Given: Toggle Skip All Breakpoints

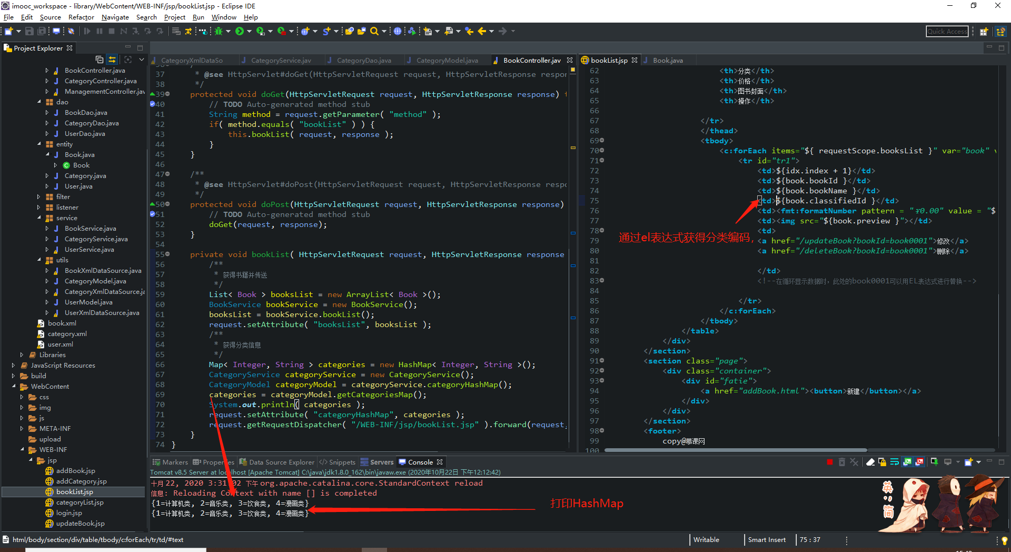Looking at the screenshot, I should pos(71,32).
